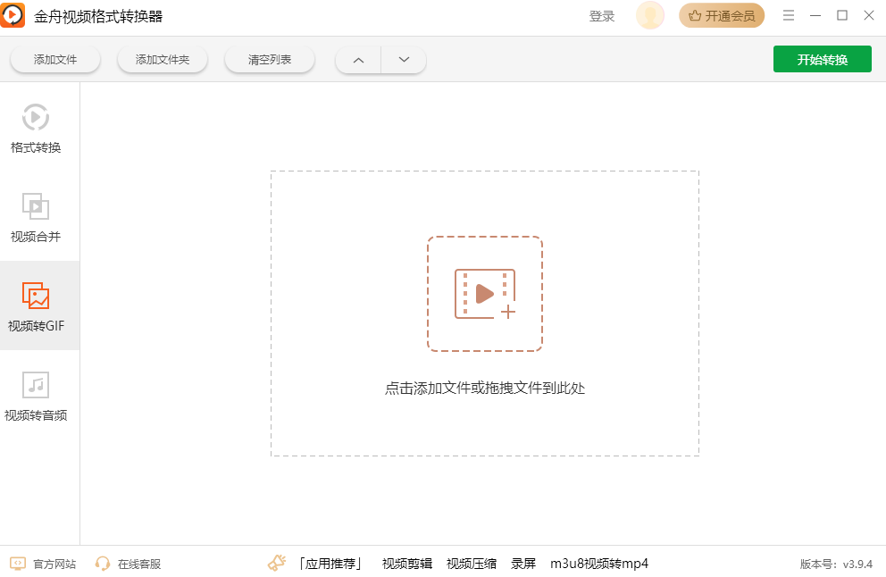886x577 pixels.
Task: Maximize the converter window
Action: pos(842,15)
